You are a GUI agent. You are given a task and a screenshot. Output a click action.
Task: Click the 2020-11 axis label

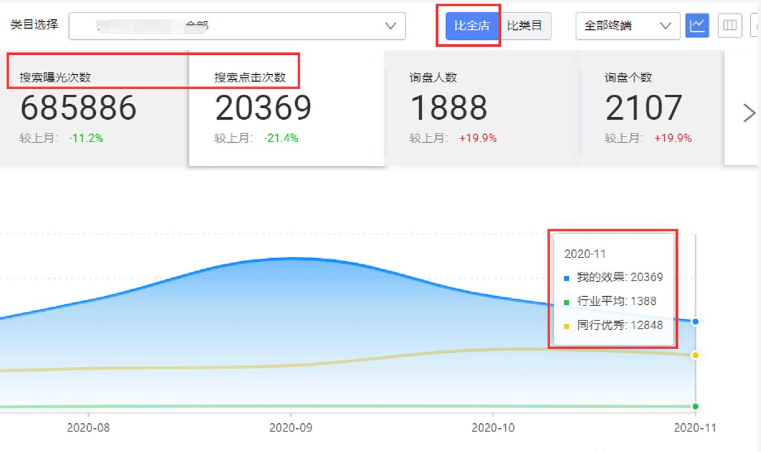[695, 428]
